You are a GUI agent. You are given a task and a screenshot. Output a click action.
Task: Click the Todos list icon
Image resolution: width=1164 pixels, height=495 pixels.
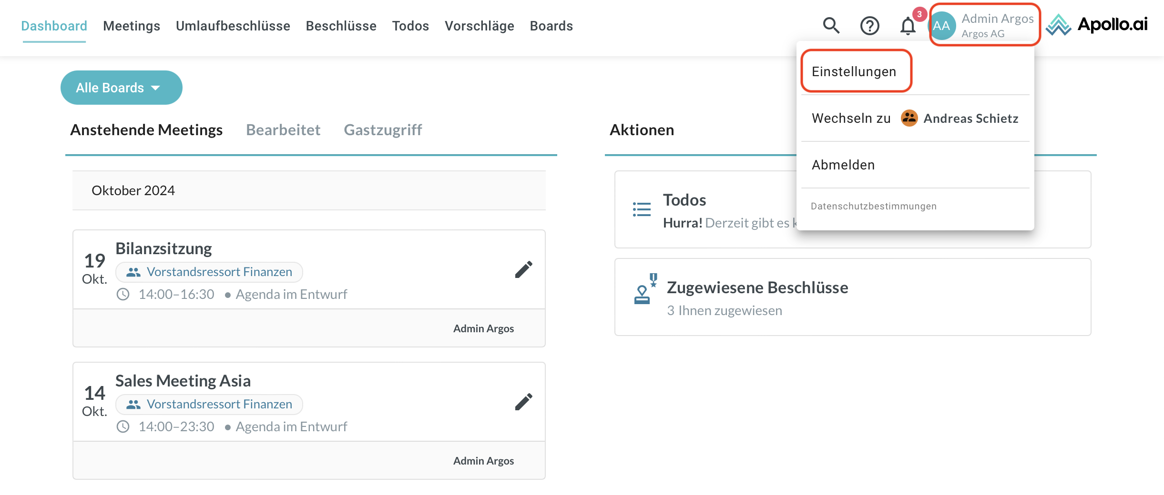[x=642, y=209]
